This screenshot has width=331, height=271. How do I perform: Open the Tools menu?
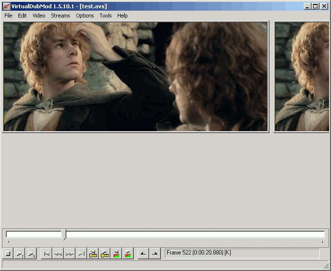(106, 16)
